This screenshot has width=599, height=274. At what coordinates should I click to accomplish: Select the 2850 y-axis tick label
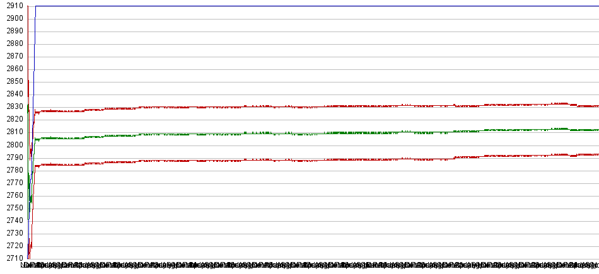(x=14, y=81)
